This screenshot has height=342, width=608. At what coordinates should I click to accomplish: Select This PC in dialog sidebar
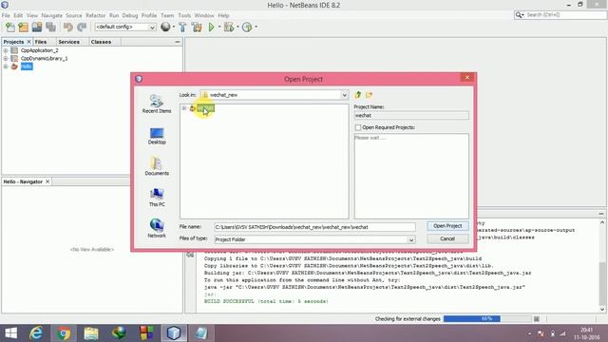tap(157, 198)
